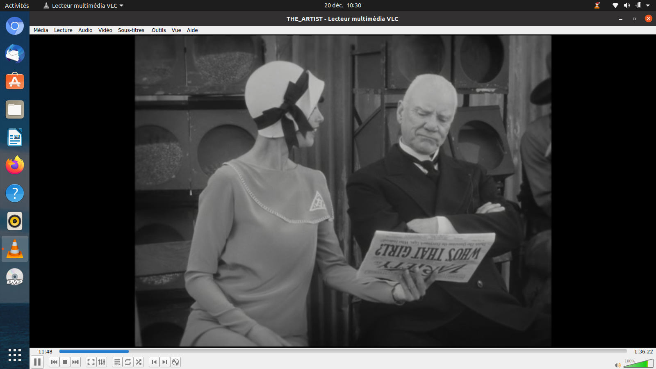Open the DVD menu button
Viewport: 656px width, 369px height.
[175, 362]
